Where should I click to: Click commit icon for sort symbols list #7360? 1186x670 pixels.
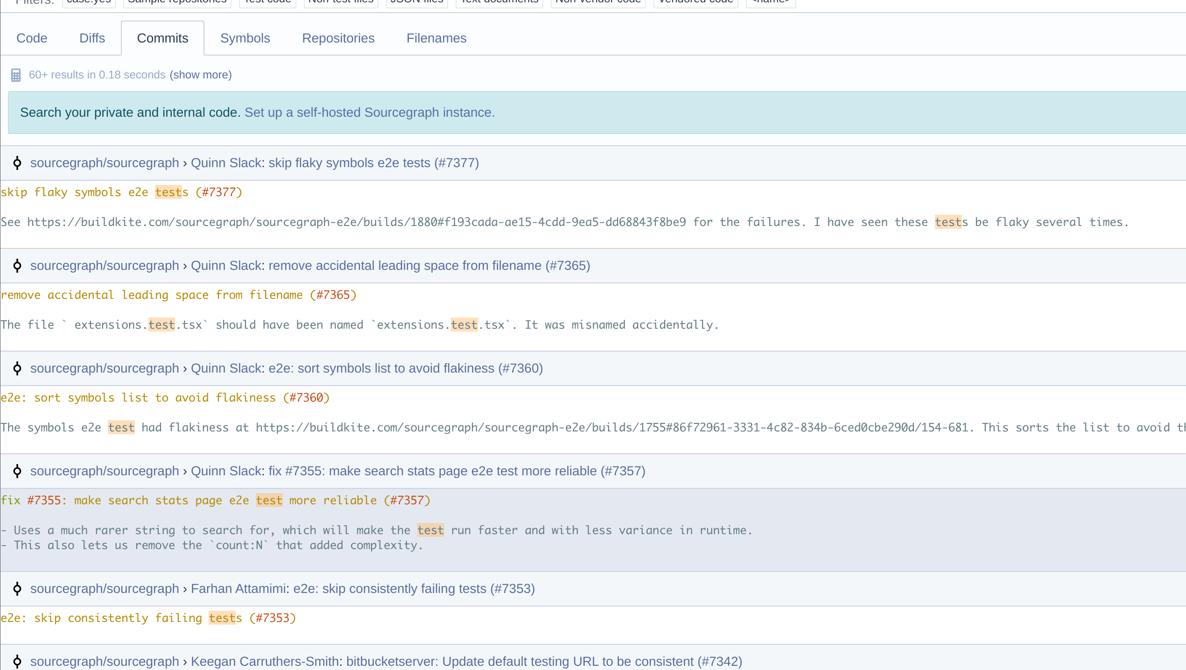17,368
